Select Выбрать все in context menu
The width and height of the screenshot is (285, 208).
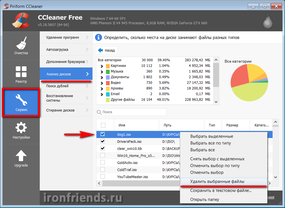202,150
